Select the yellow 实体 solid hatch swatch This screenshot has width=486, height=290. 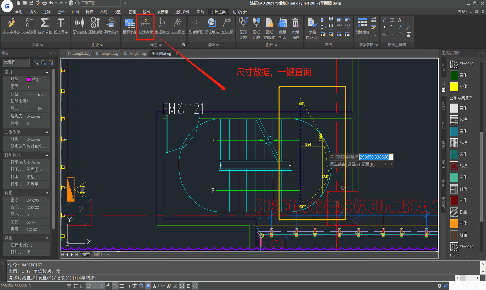point(454,87)
